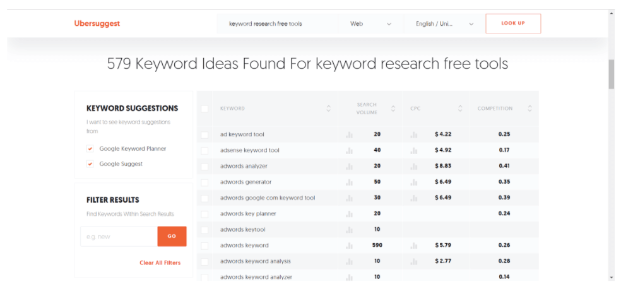The image size is (621, 289).
Task: Click the Ubersuggest logo link
Action: [x=97, y=23]
